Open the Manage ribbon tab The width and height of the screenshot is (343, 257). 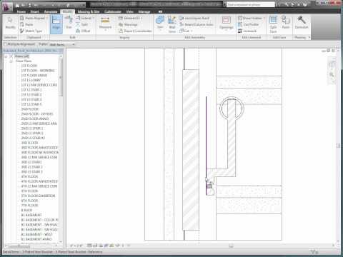tap(144, 11)
